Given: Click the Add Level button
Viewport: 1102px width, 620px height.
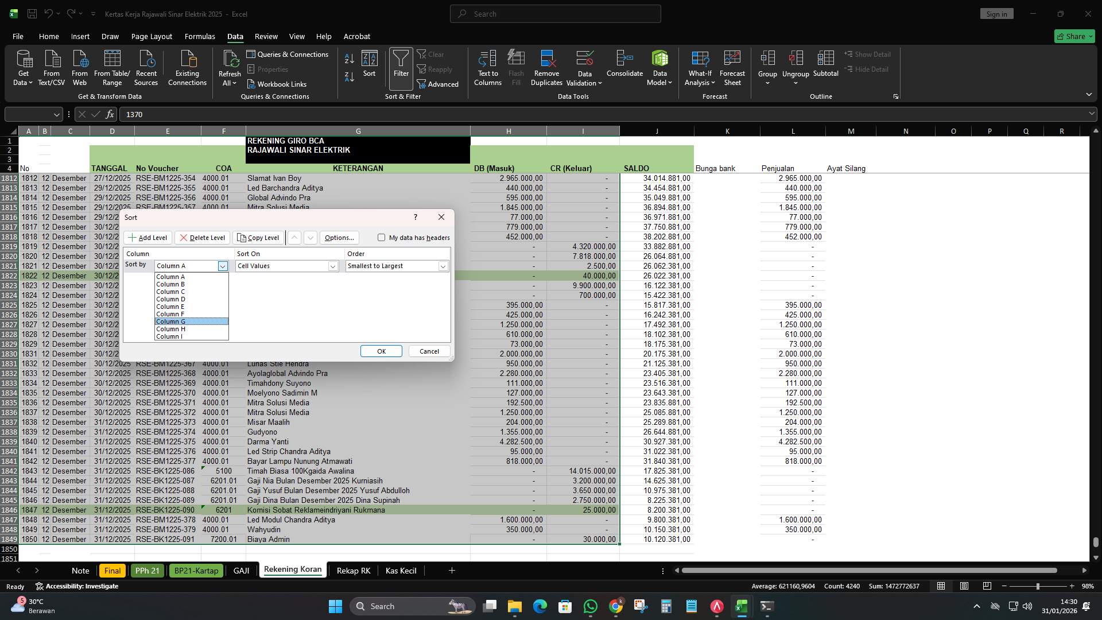Looking at the screenshot, I should 147,237.
